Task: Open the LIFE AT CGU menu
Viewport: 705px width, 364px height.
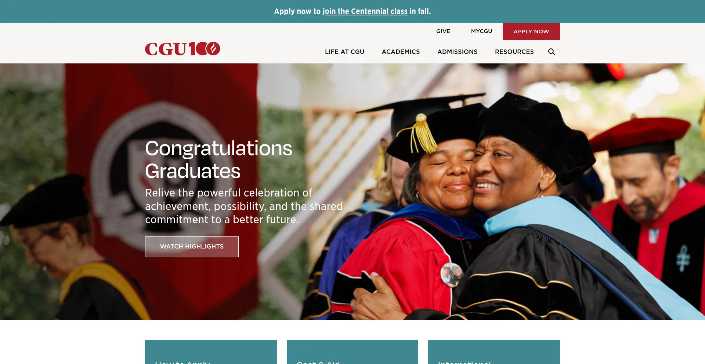Action: point(344,52)
